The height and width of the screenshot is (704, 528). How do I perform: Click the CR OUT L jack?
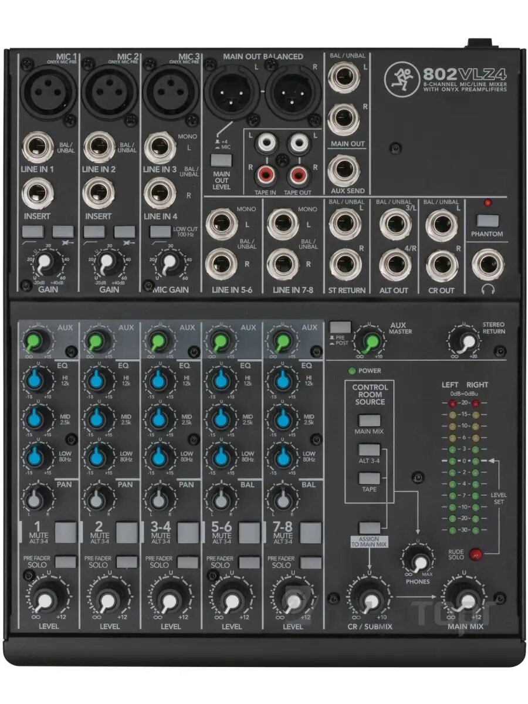pyautogui.click(x=442, y=224)
